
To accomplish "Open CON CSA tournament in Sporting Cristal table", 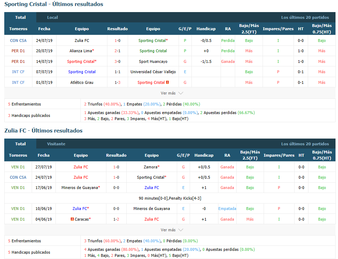I will [x=18, y=41].
